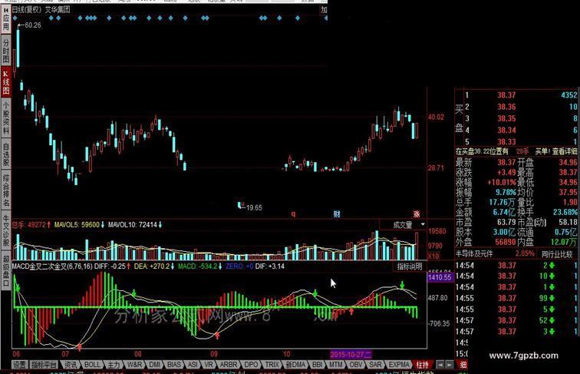Click the sidebar collapse arrow icon above 应用
Image resolution: width=580 pixels, height=374 pixels.
point(6,10)
